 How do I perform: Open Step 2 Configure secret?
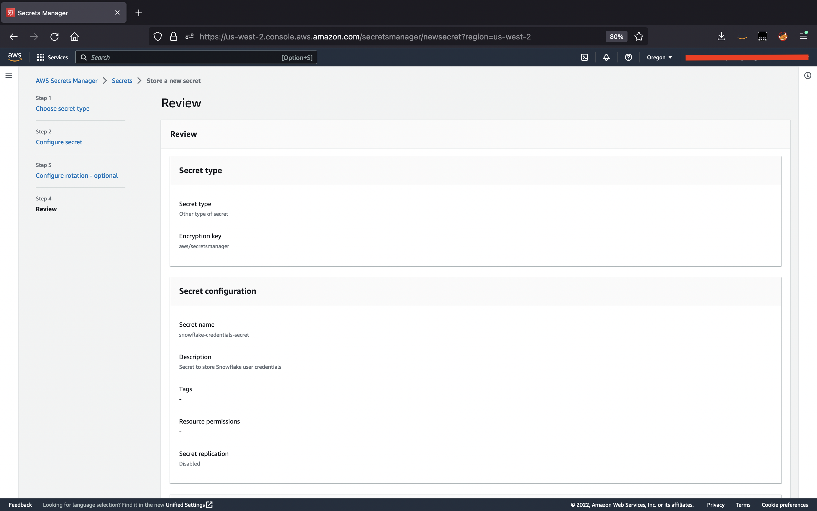point(59,142)
